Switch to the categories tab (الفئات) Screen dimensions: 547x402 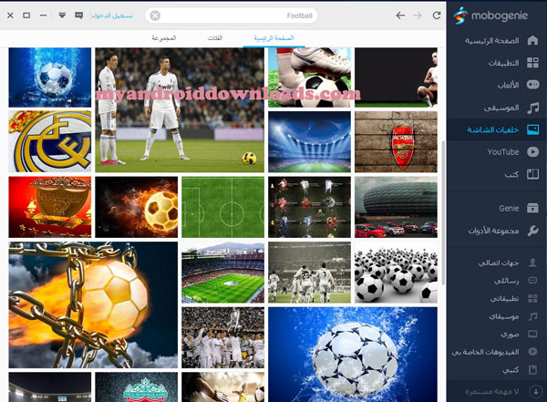point(215,37)
